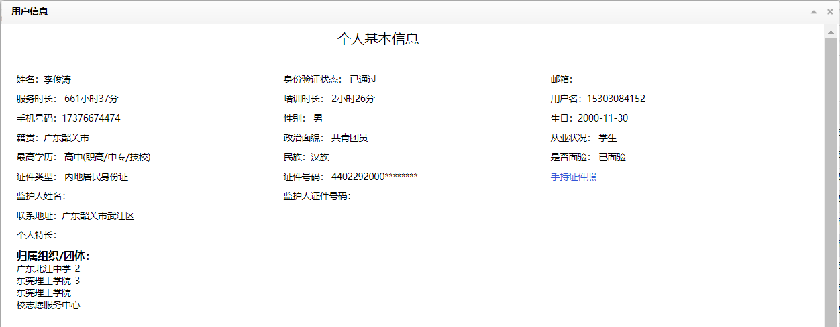
Task: Collapse the 用户信息 panel with the arrow icon
Action: coord(814,12)
